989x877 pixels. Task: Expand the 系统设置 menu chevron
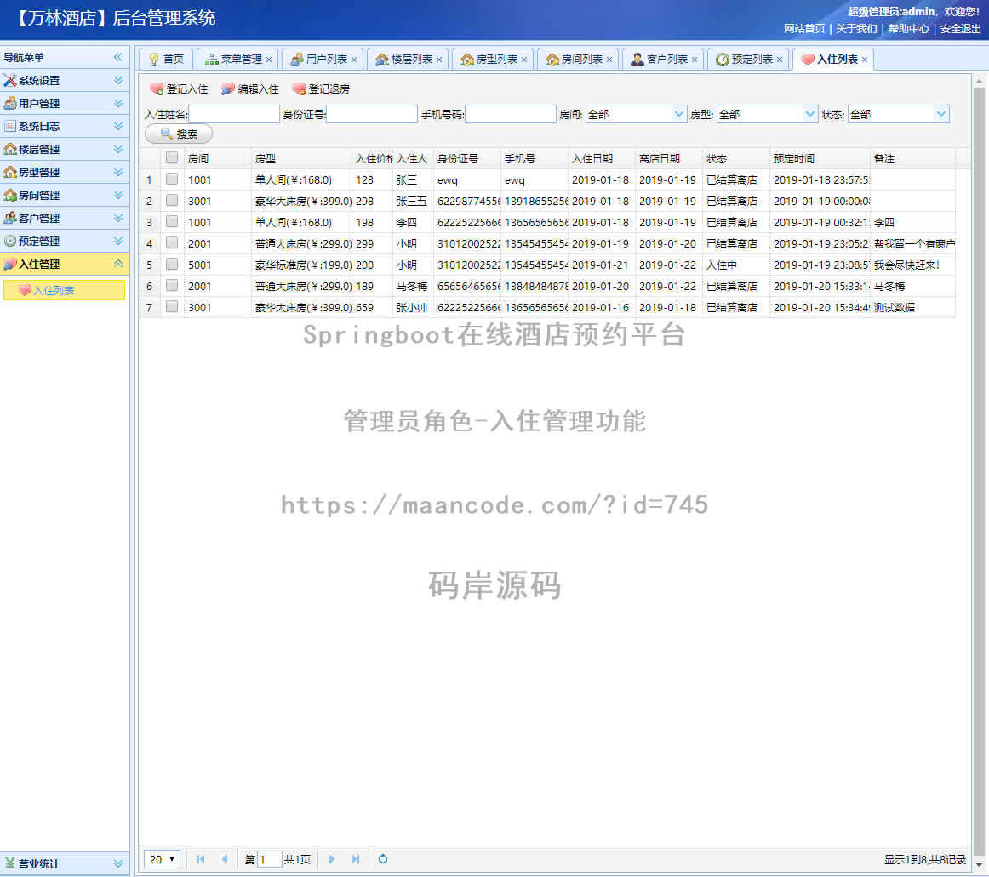[x=118, y=80]
